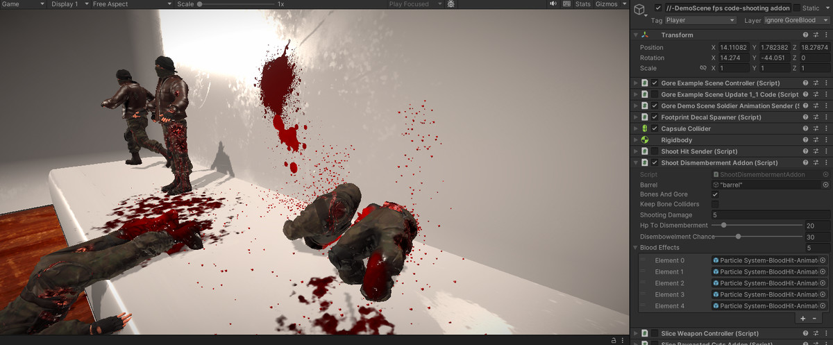Screen dimensions: 833x345
Task: Click the Blood Effects array size field
Action: (x=817, y=248)
